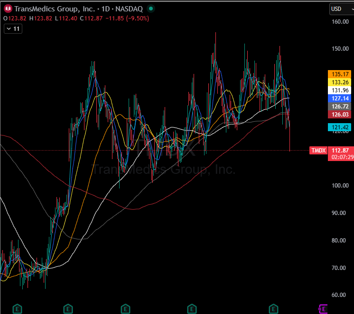Click the red TMDX symbol price tag
354x314 pixels.
point(318,151)
